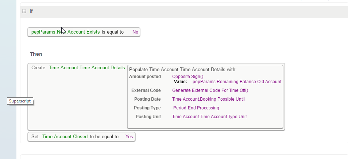The image size is (348, 159).
Task: Select Time Account.Closed field
Action: [x=65, y=137]
